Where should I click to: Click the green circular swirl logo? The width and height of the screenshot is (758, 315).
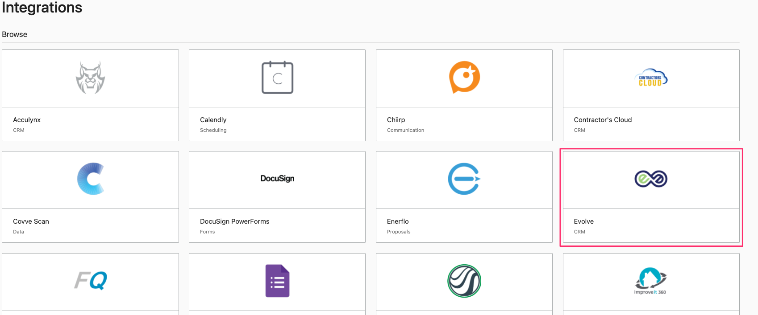pyautogui.click(x=464, y=281)
